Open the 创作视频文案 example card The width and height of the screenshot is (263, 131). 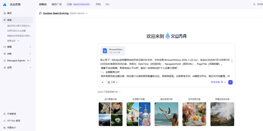[x=194, y=112]
